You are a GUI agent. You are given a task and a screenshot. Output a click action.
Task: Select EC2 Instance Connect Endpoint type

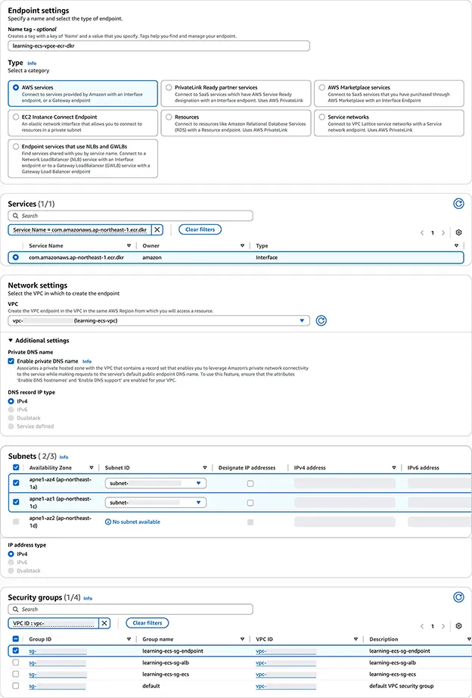[16, 117]
